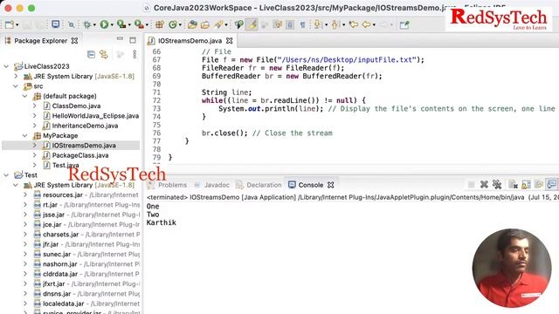Expand LiveClass2023 JRE System Library node
559x314 pixels.
pyautogui.click(x=16, y=76)
